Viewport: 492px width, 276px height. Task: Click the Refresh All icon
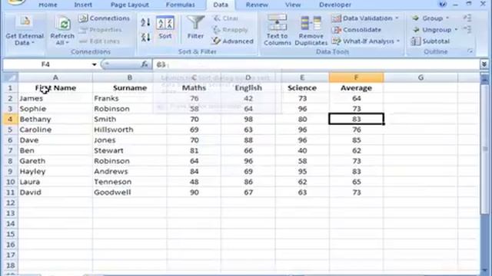coord(63,24)
